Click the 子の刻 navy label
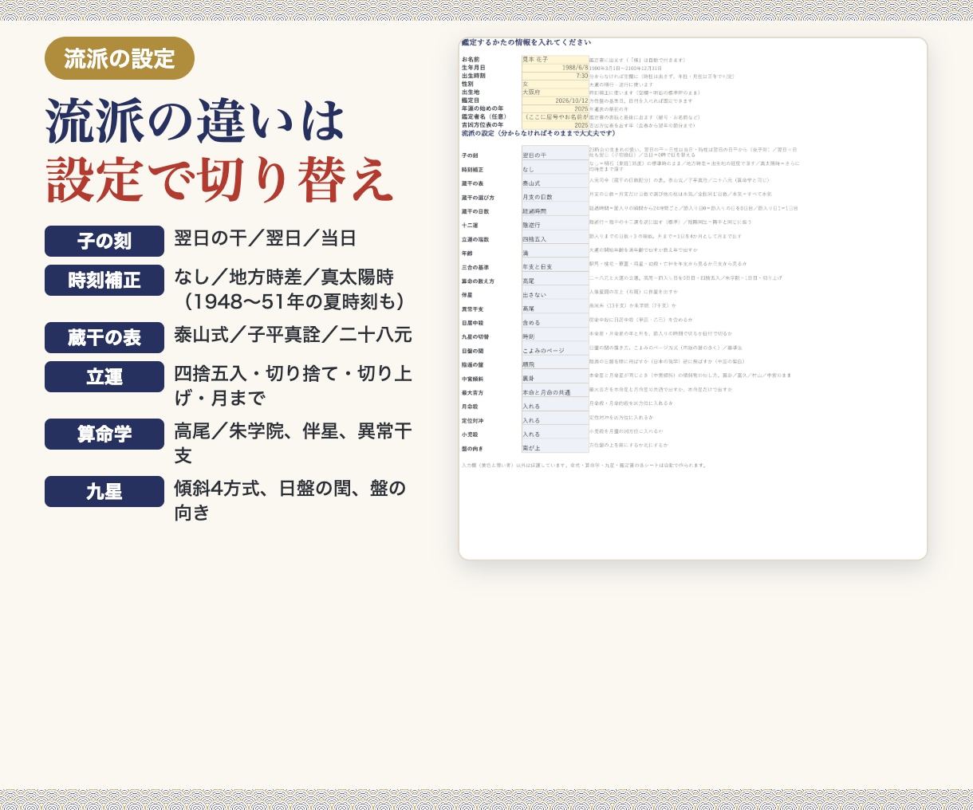The image size is (973, 810). (x=104, y=241)
